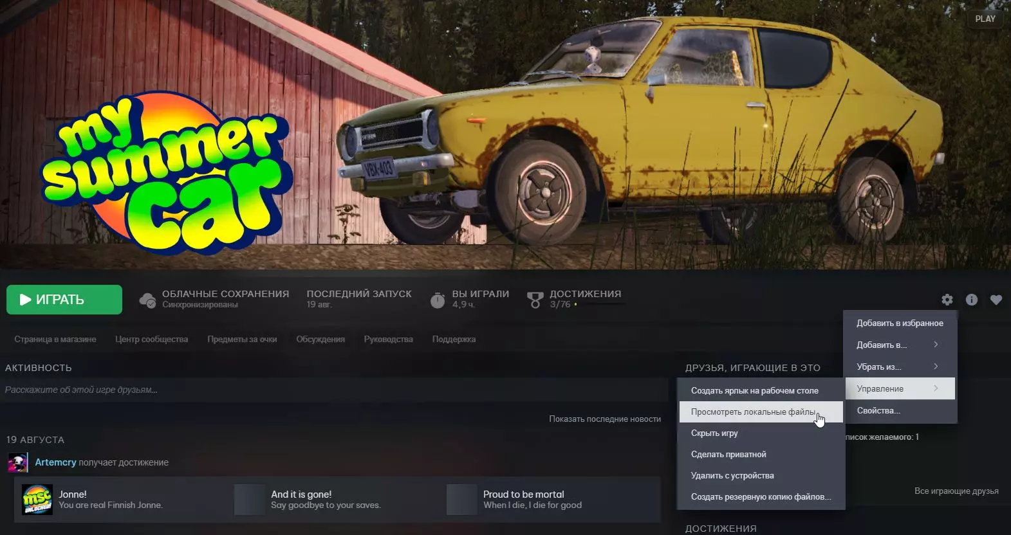
Task: Open Artemcry's avatar icon
Action: [x=17, y=462]
